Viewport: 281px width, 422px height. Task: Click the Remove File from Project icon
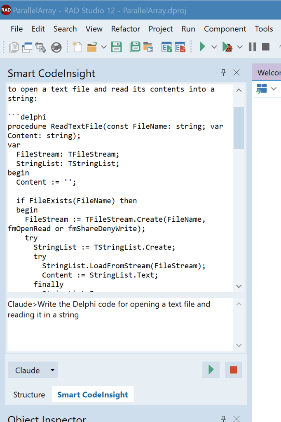click(x=180, y=47)
